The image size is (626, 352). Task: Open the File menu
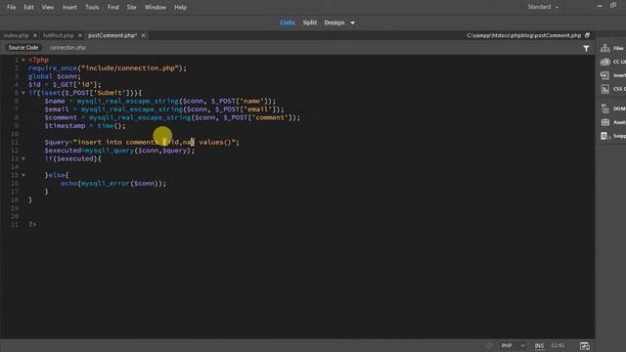click(11, 7)
